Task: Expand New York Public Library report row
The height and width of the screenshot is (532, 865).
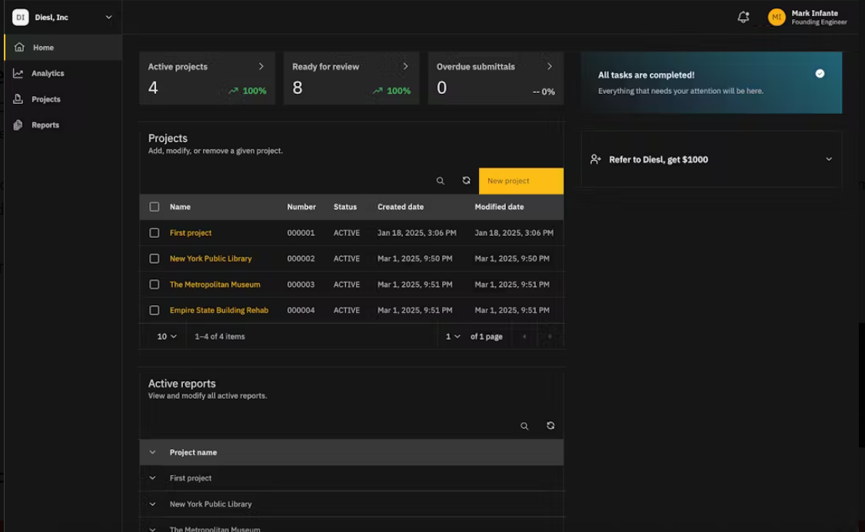Action: pos(152,504)
